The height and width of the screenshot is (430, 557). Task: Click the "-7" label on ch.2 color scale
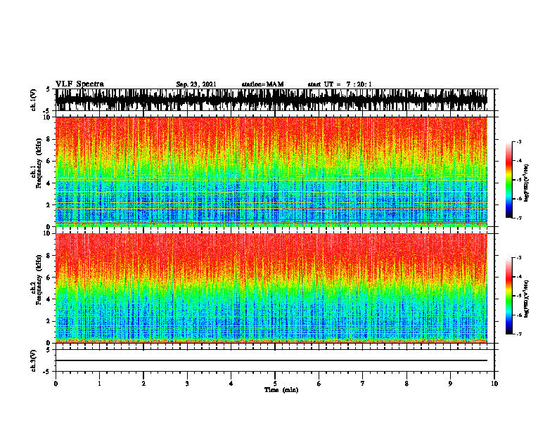click(x=518, y=334)
